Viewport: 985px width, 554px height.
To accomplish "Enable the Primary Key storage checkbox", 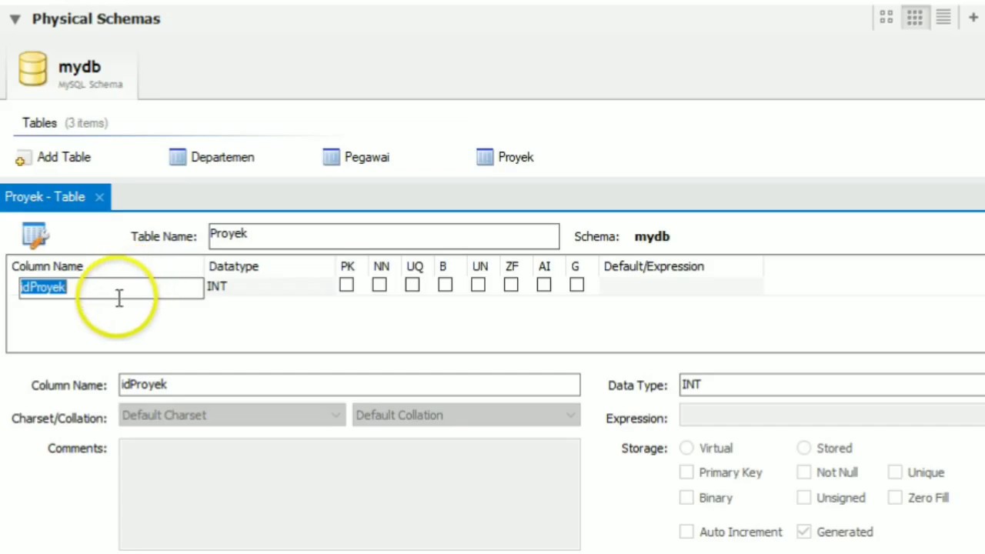I will pos(686,472).
